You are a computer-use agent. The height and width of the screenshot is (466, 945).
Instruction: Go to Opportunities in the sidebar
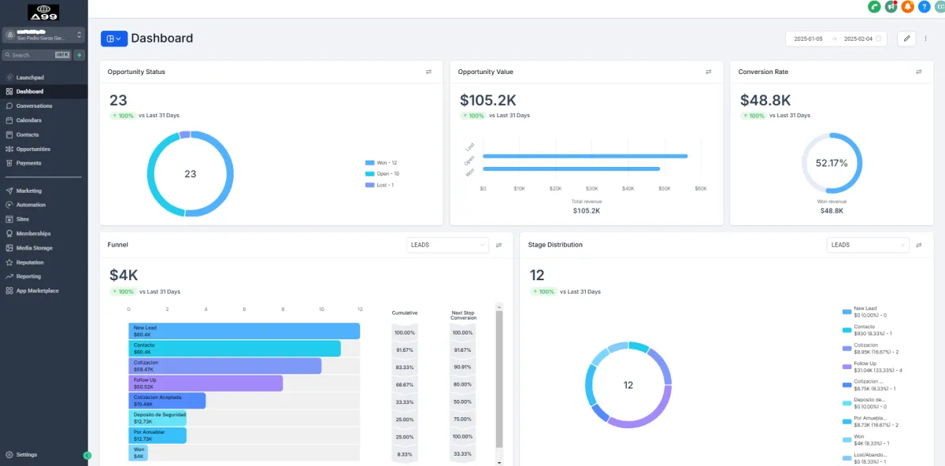[33, 149]
